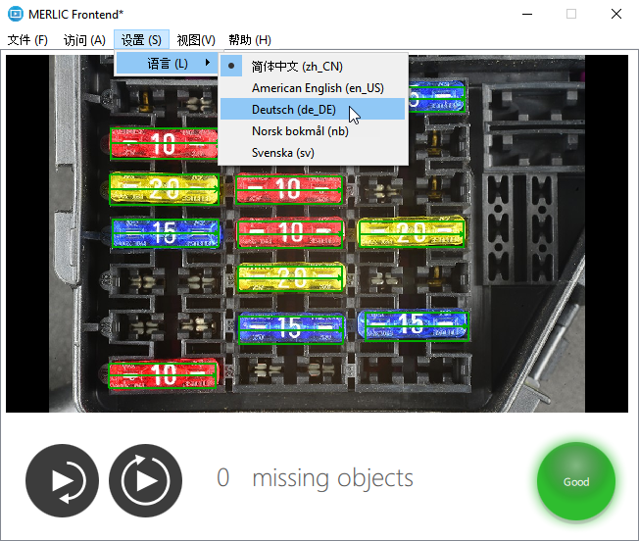Click the MERLIC app icon in title bar
The height and width of the screenshot is (541, 639).
pyautogui.click(x=15, y=15)
